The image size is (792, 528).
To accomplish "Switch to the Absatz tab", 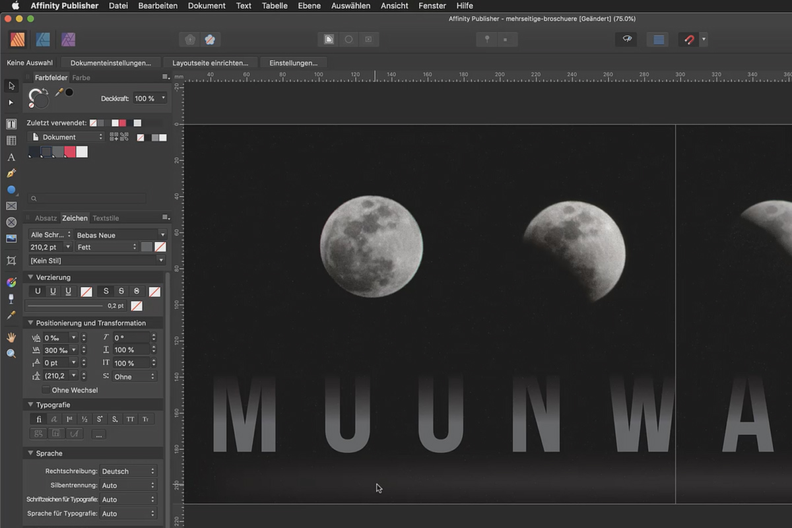I will (x=46, y=218).
